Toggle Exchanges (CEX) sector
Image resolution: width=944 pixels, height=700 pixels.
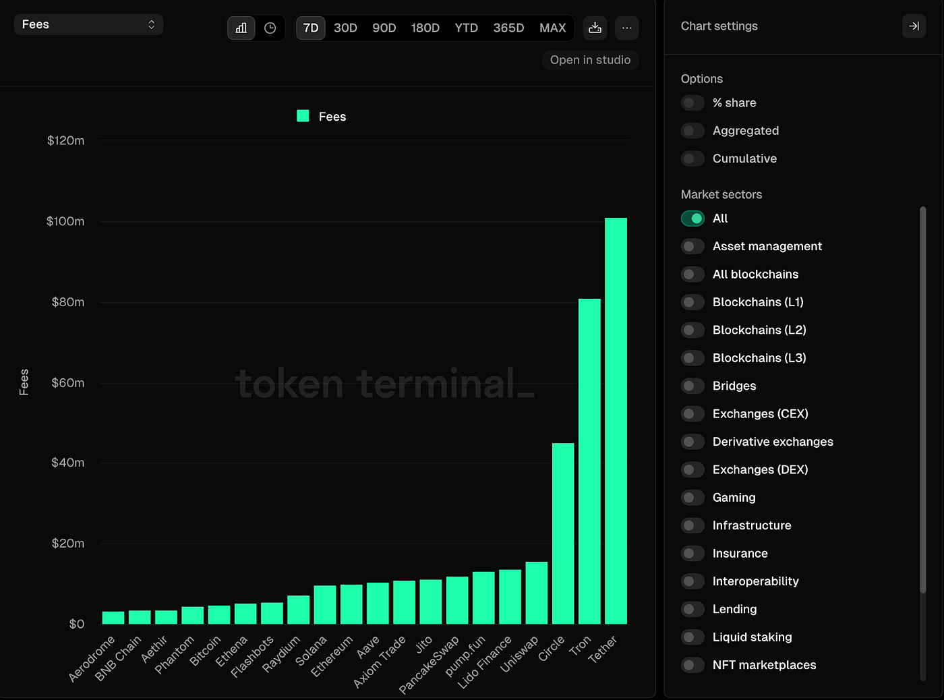pos(692,414)
